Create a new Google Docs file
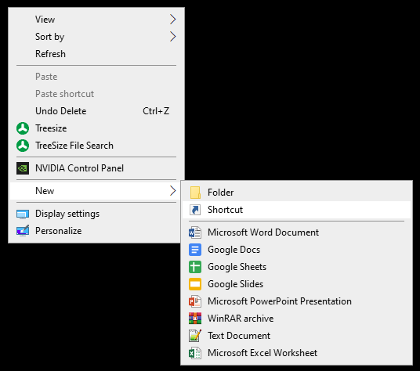 click(296, 250)
